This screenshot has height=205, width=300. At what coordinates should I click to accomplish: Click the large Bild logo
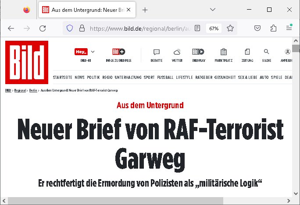point(27,62)
